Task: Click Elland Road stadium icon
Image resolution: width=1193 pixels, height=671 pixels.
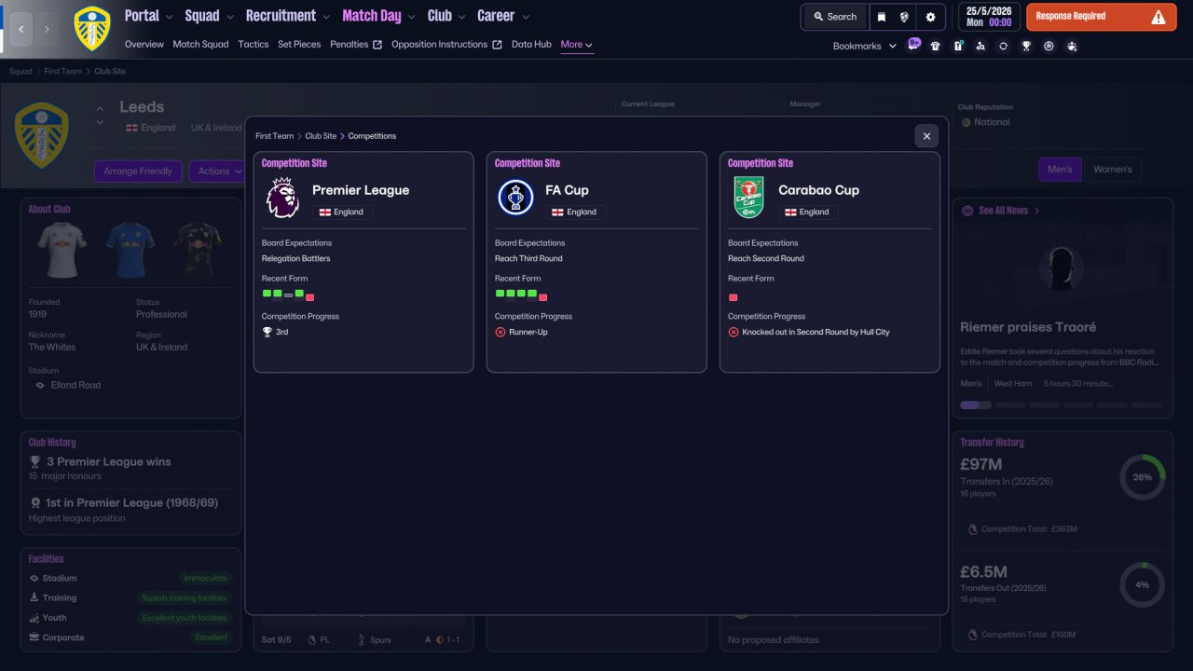Action: tap(40, 385)
